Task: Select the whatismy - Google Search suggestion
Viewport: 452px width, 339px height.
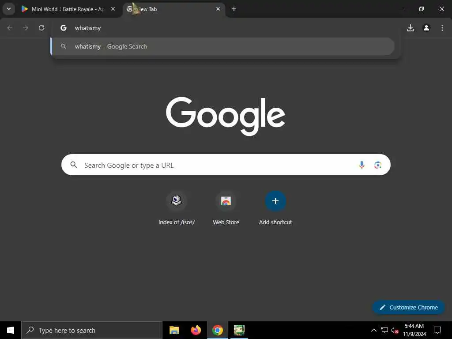Action: (222, 46)
